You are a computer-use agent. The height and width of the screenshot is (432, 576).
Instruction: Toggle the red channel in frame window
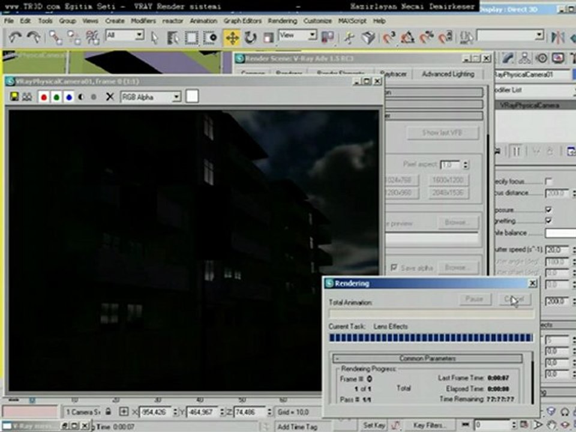44,97
